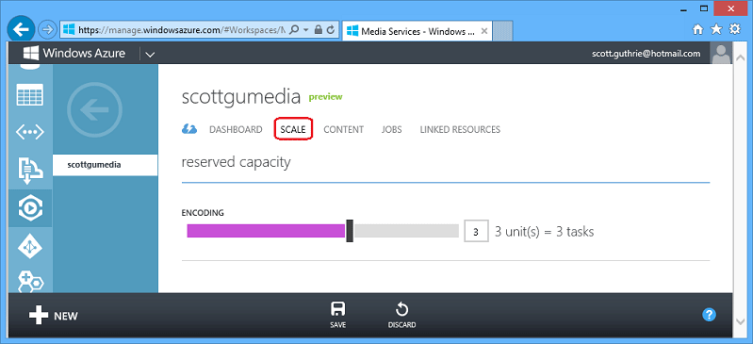The image size is (753, 344).
Task: Go to the JOBS tab
Action: (x=392, y=130)
